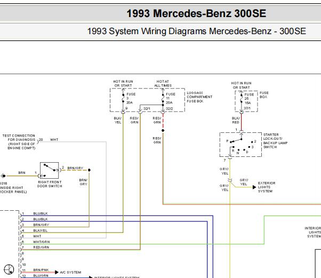Click "GRY/YEL" label below switch terminal 7

[224, 171]
